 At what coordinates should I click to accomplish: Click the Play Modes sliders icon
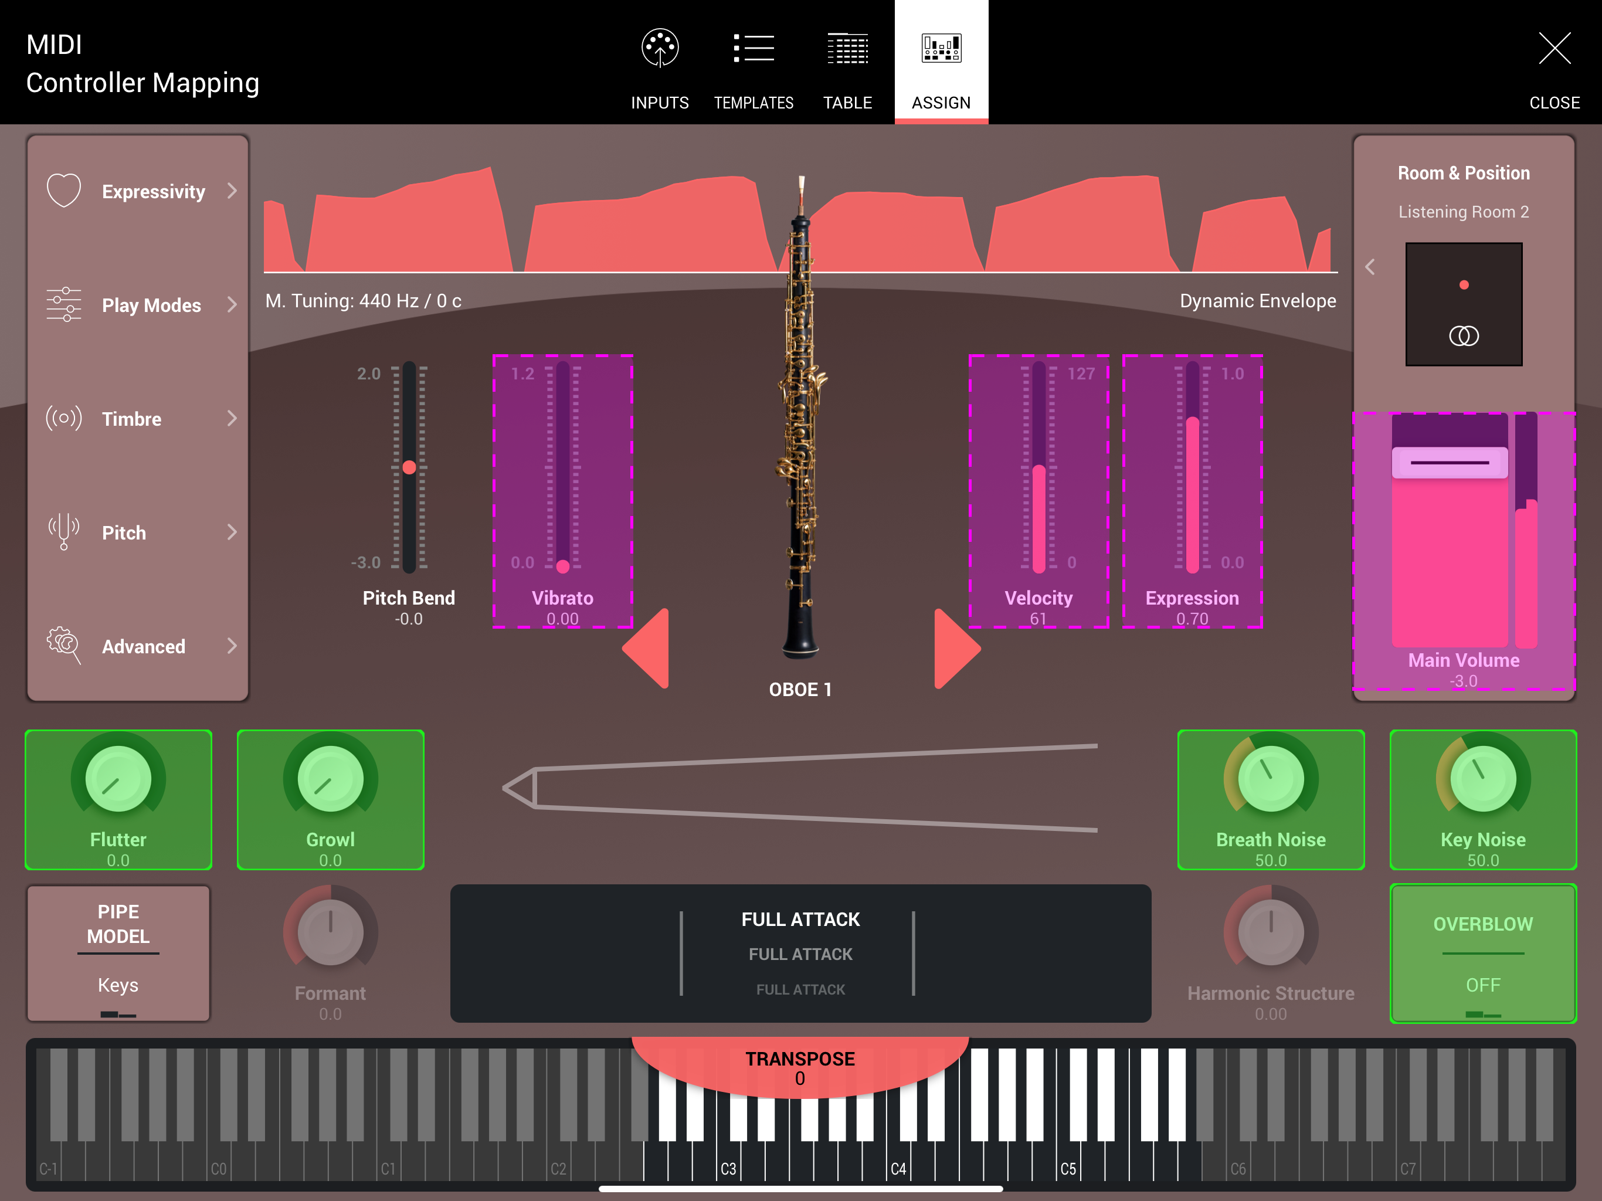(x=64, y=304)
